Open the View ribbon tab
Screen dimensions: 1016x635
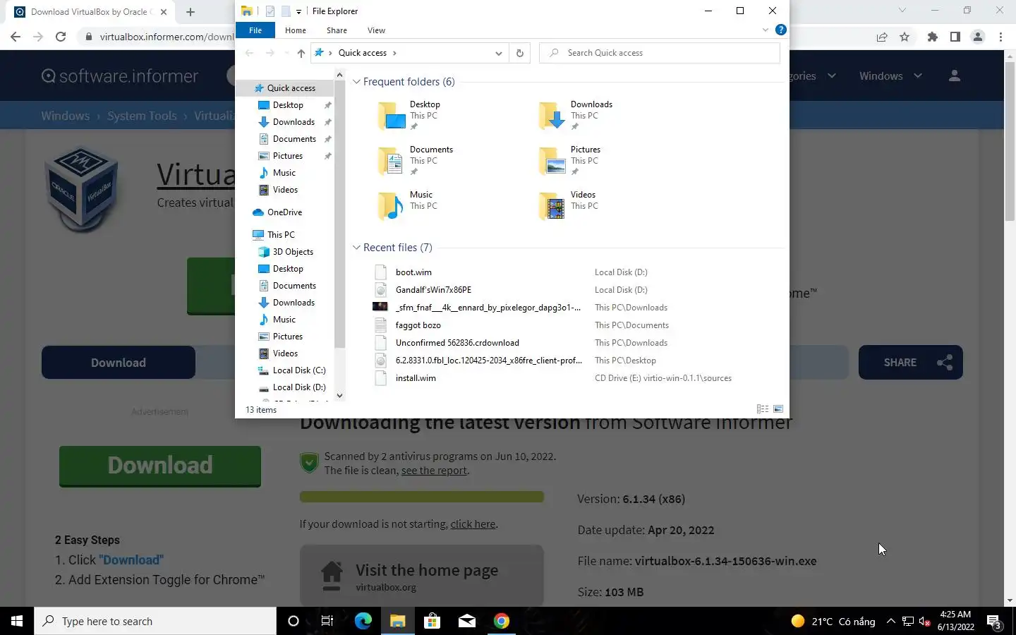[x=376, y=30]
